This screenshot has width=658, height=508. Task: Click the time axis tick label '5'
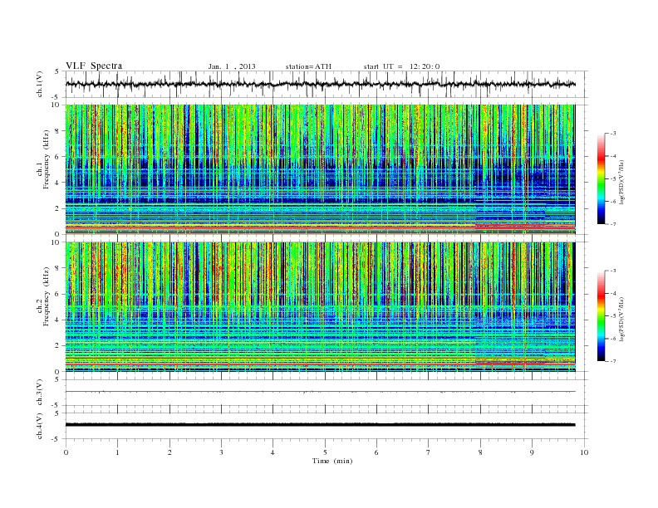[x=325, y=452]
